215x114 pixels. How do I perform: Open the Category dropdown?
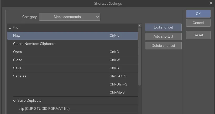[x=70, y=17]
